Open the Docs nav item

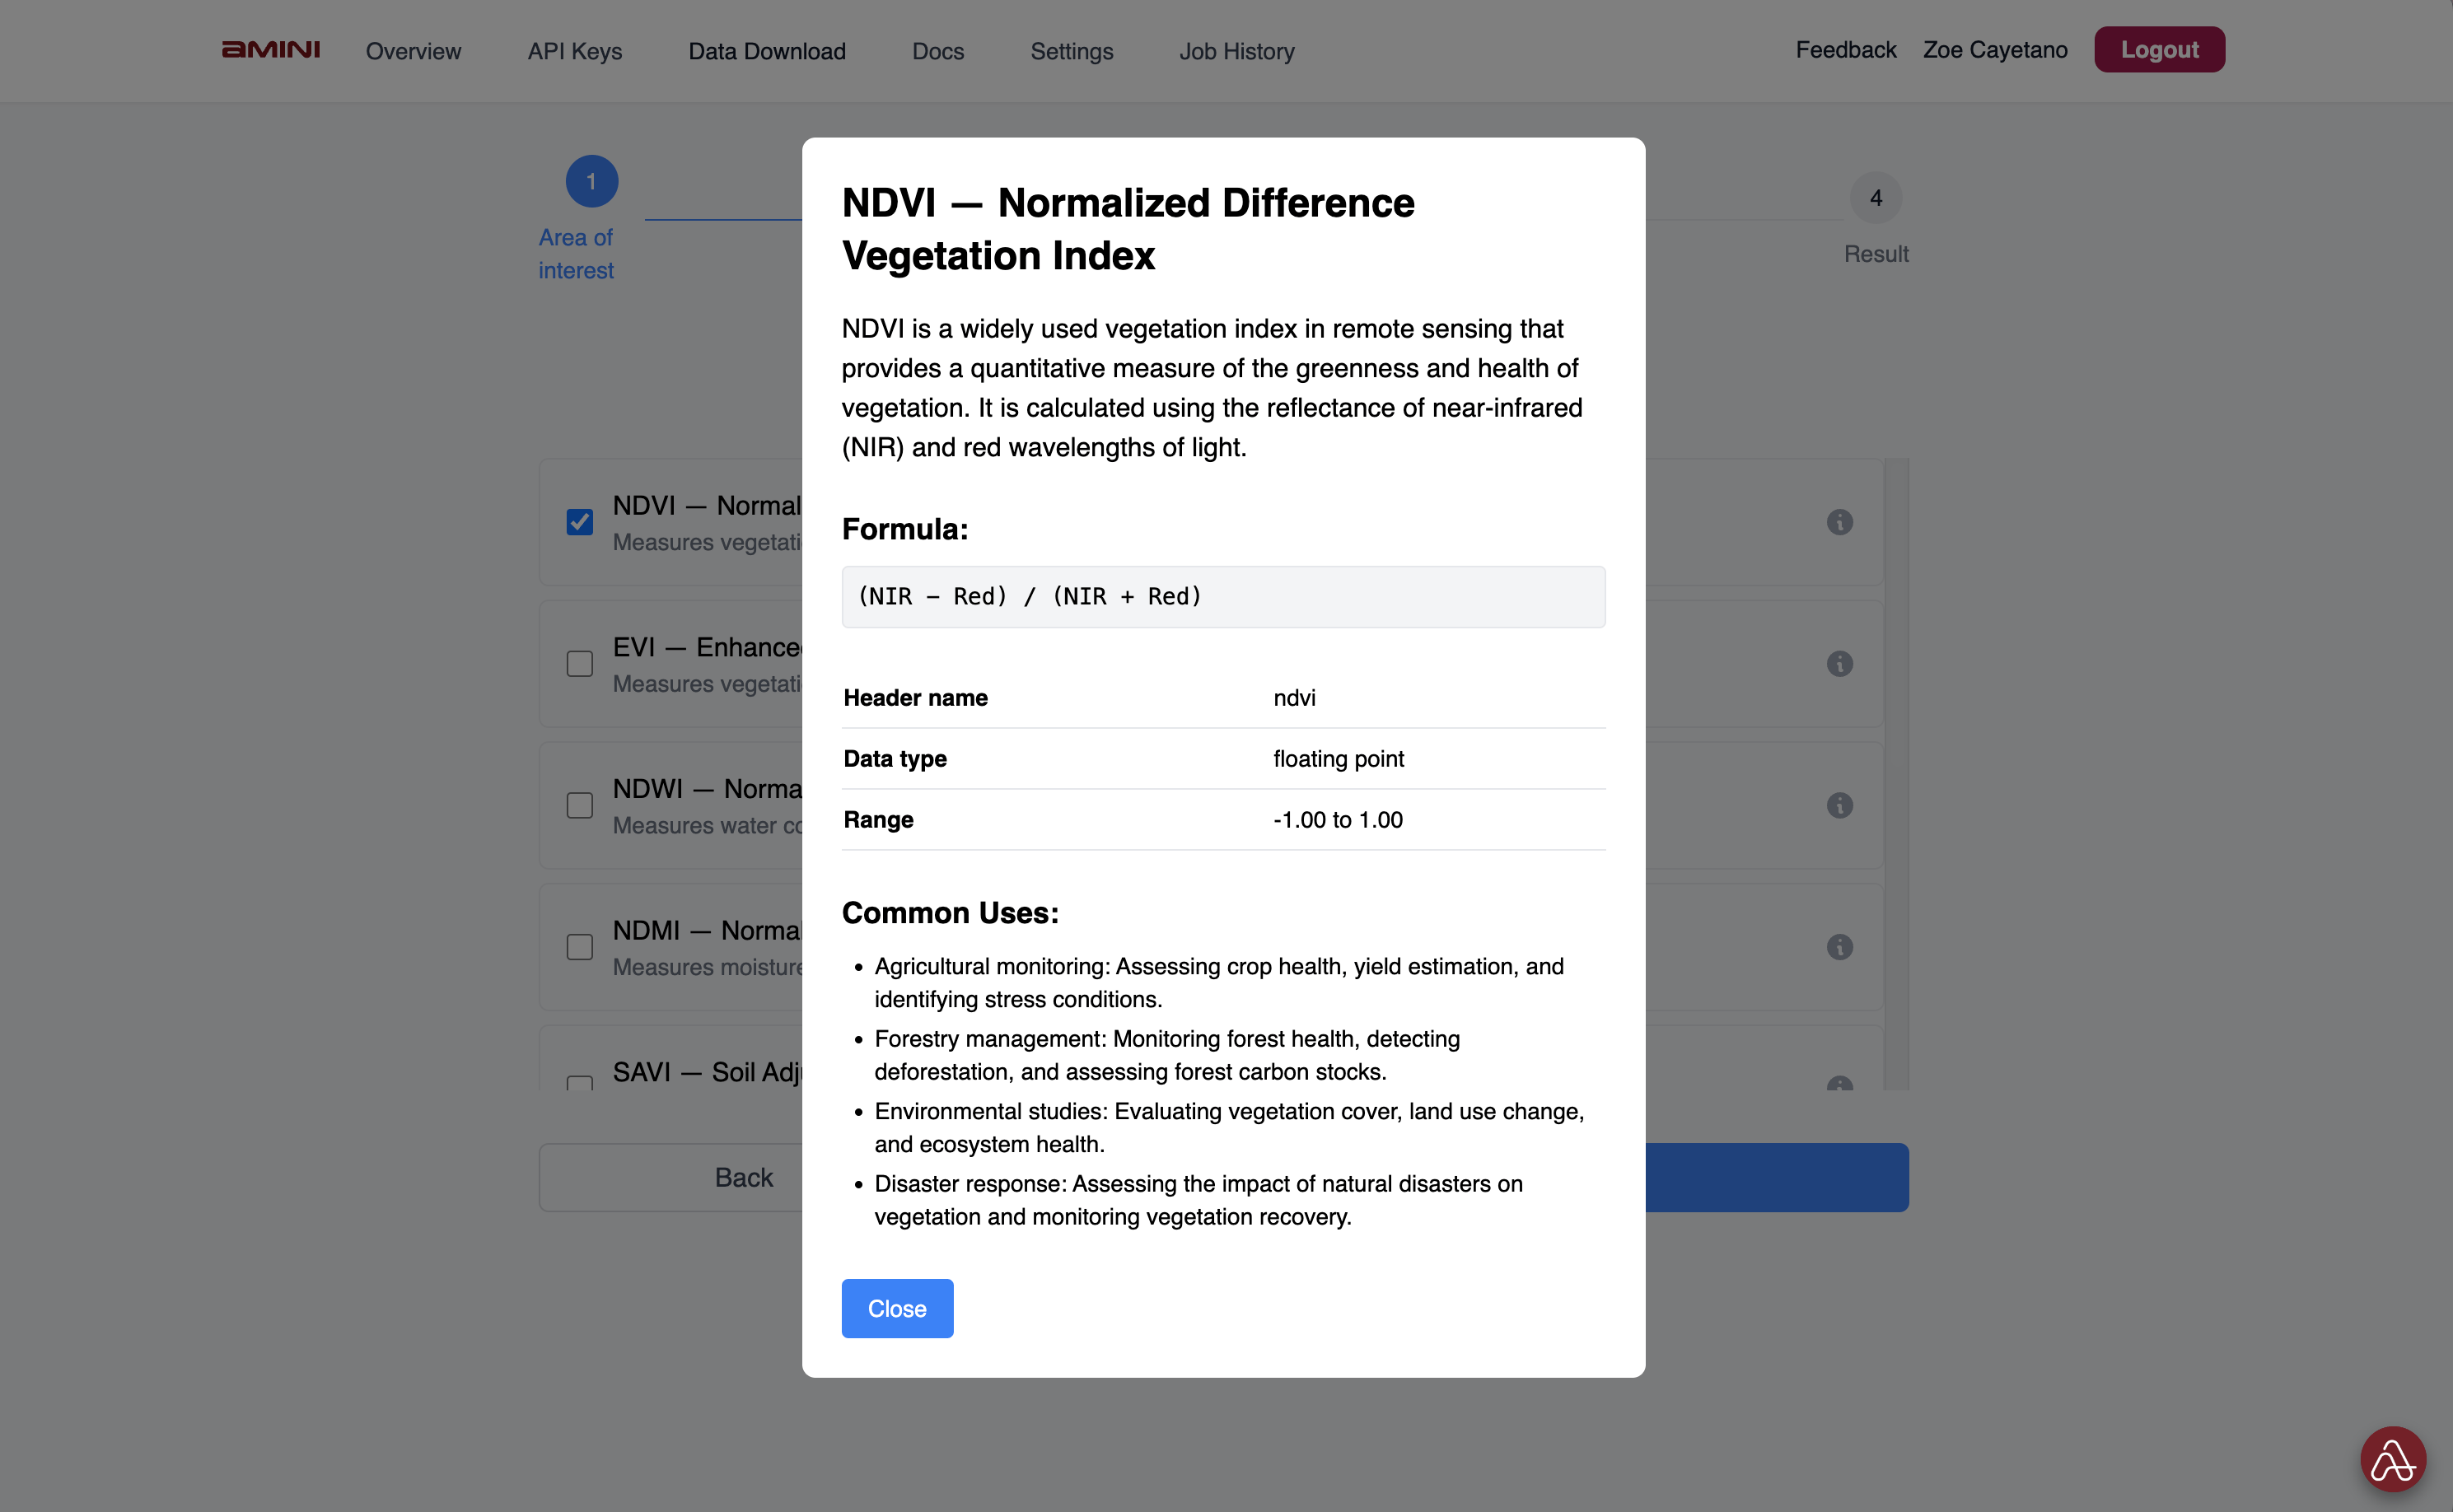pyautogui.click(x=938, y=51)
